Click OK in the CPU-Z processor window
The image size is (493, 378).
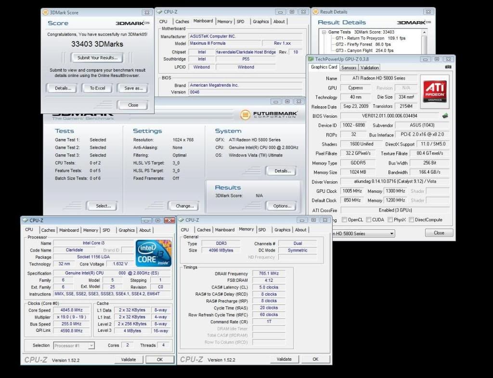[160, 360]
